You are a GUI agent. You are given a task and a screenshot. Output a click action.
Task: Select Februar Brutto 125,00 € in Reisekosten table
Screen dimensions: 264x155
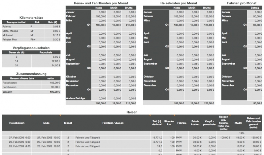[x=207, y=16]
